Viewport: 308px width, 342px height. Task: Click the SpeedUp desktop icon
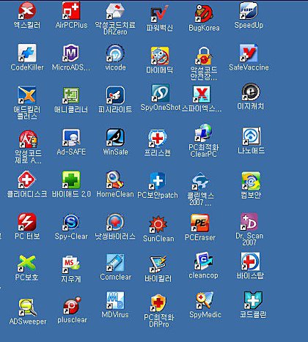[249, 10]
